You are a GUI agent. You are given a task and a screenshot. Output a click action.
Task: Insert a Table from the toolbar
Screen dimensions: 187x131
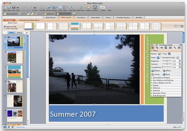pyautogui.click(x=60, y=7)
